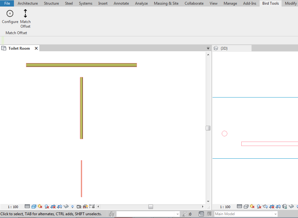
Task: Expand the view tab list arrow
Action: pyautogui.click(x=208, y=48)
